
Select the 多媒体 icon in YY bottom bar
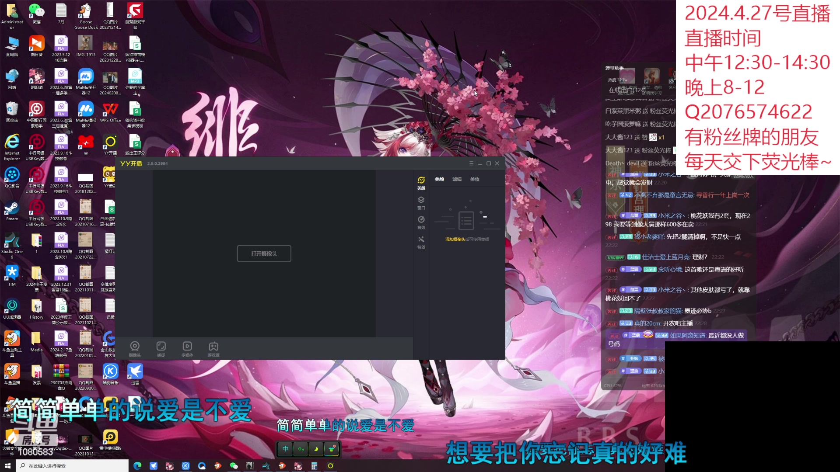pos(188,349)
